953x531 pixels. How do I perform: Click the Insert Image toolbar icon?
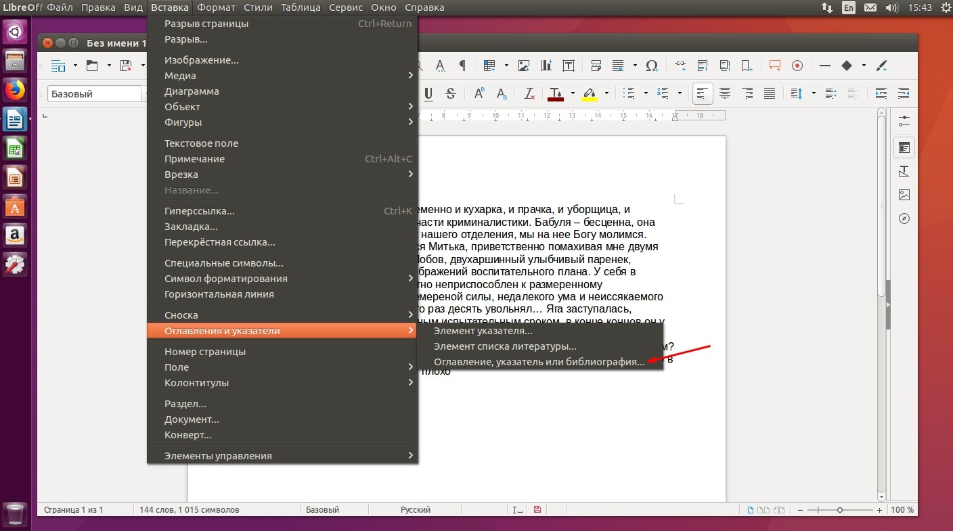[x=524, y=66]
